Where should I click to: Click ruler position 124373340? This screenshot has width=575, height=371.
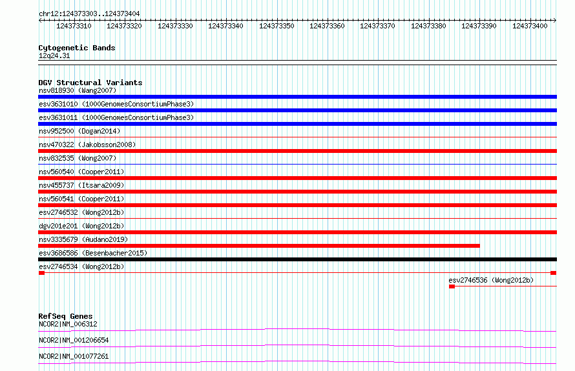click(x=225, y=26)
